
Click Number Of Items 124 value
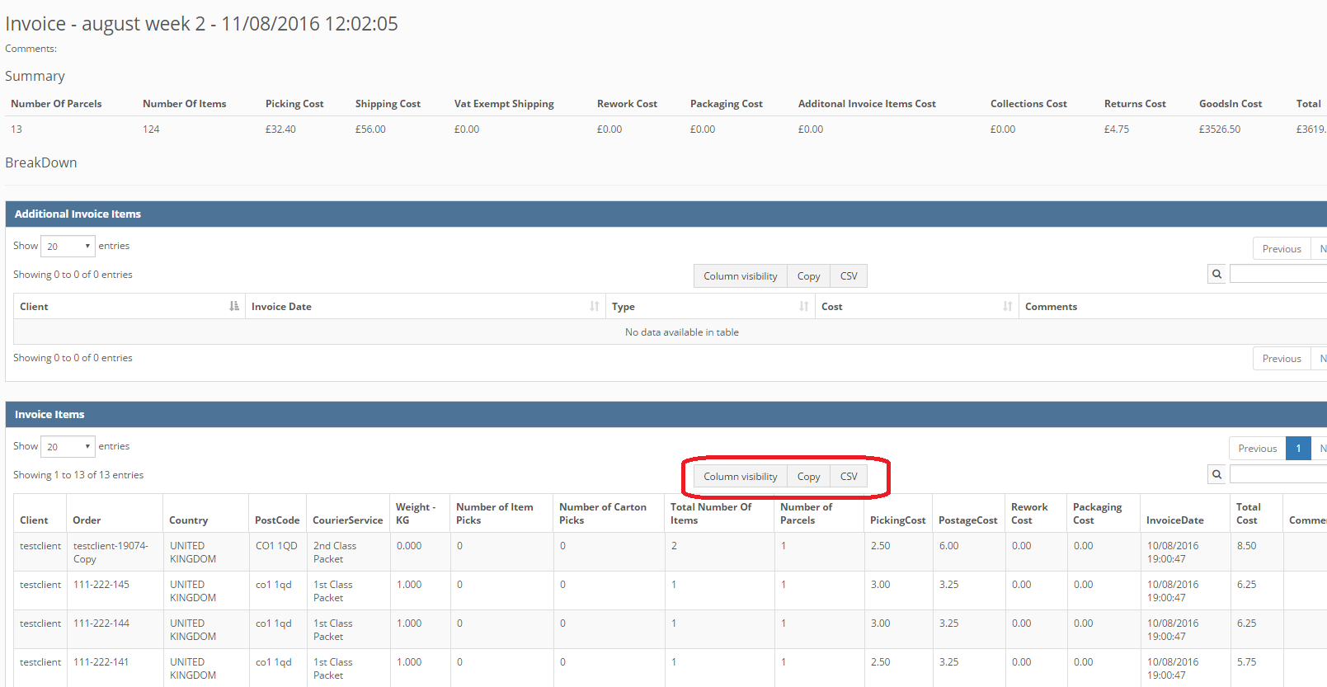pyautogui.click(x=151, y=129)
